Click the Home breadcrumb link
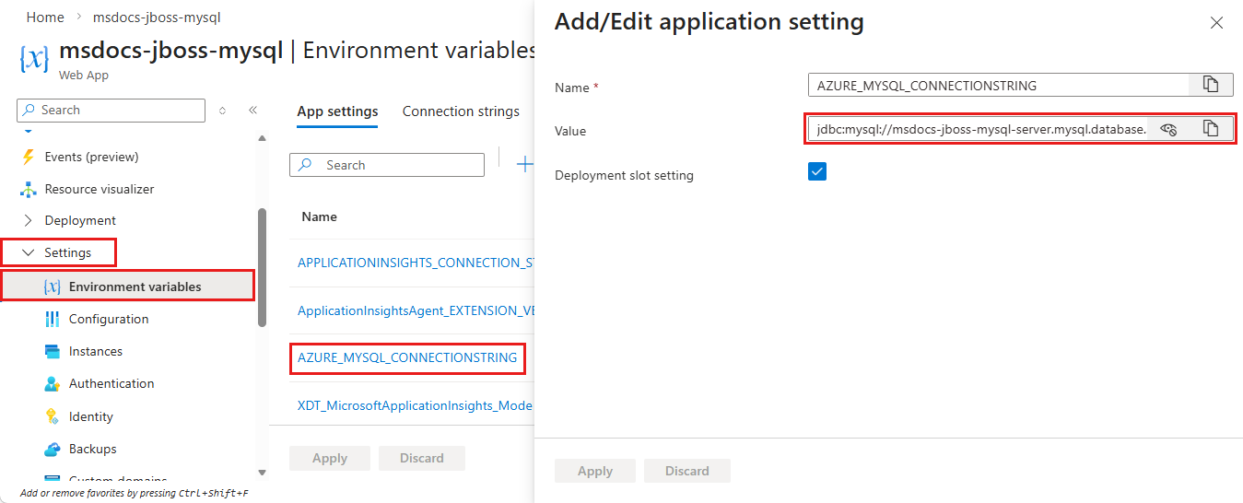This screenshot has height=503, width=1243. click(x=45, y=18)
